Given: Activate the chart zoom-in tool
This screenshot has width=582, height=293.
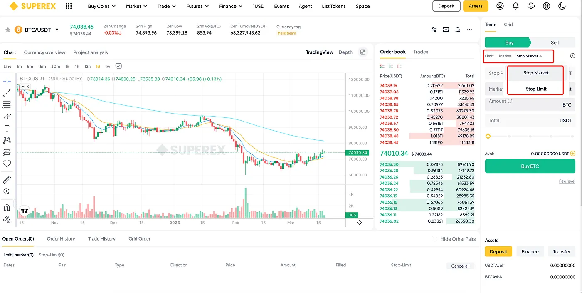Looking at the screenshot, I should click(7, 191).
